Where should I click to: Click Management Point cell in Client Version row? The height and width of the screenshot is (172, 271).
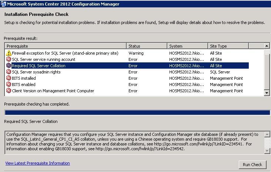tap(227, 91)
